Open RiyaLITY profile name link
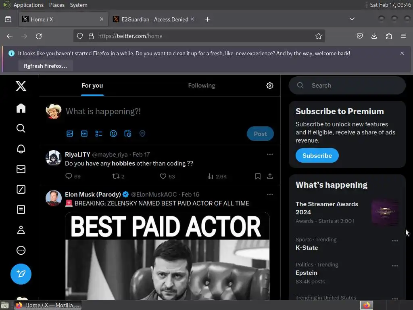 (x=78, y=155)
